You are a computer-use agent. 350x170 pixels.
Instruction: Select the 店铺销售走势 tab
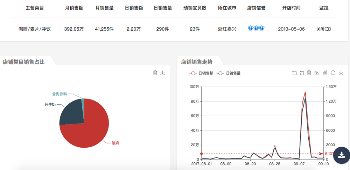pyautogui.click(x=197, y=62)
